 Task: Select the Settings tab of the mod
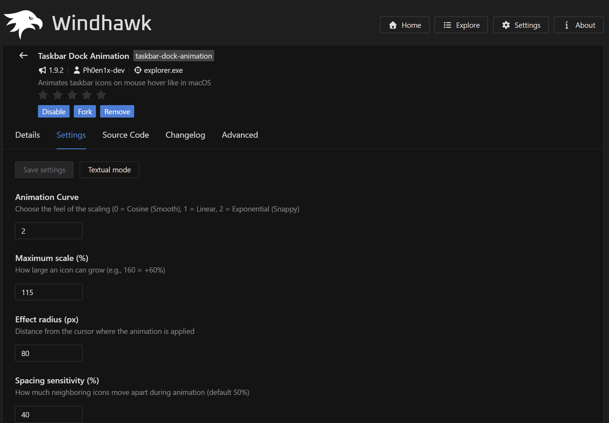click(x=71, y=135)
